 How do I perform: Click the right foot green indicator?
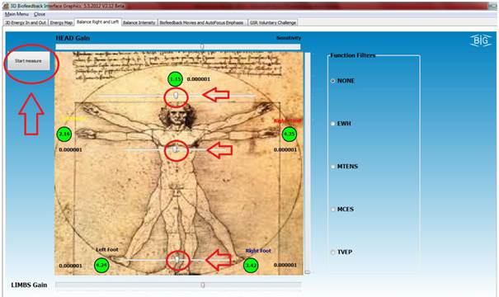(x=251, y=265)
